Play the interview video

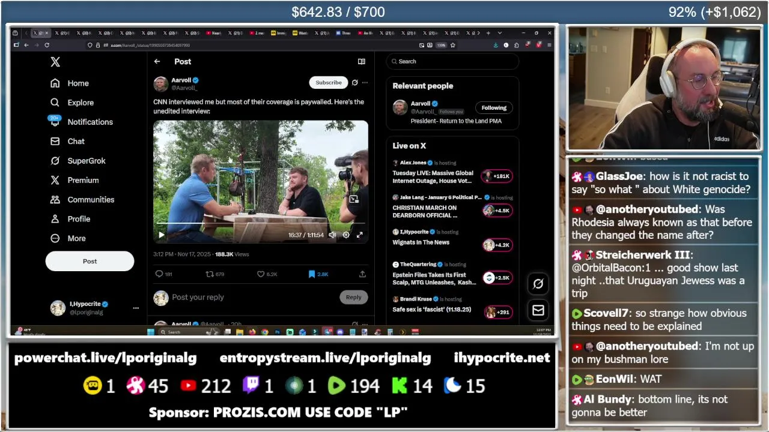(162, 235)
